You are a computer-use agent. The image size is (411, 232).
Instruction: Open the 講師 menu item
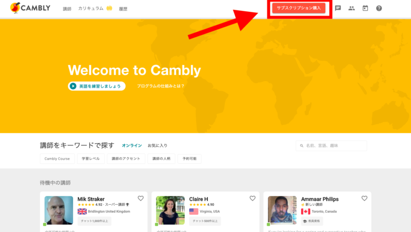click(x=67, y=9)
